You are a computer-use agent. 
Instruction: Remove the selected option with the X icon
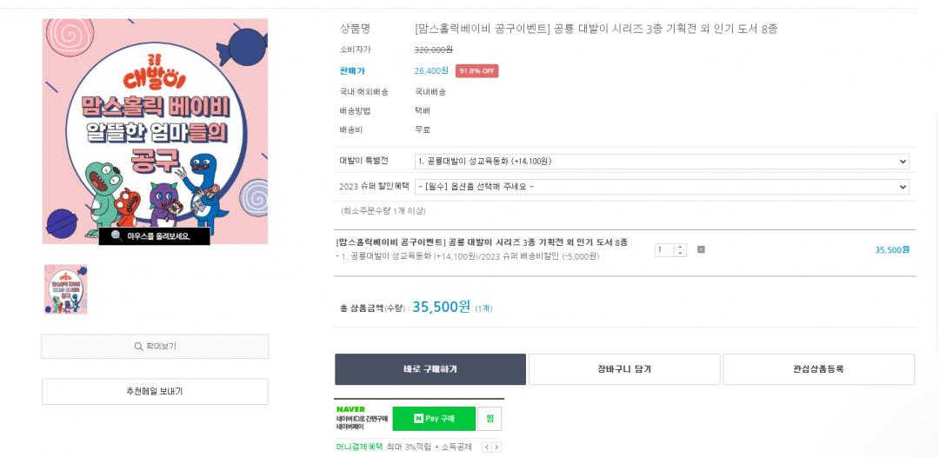[701, 250]
